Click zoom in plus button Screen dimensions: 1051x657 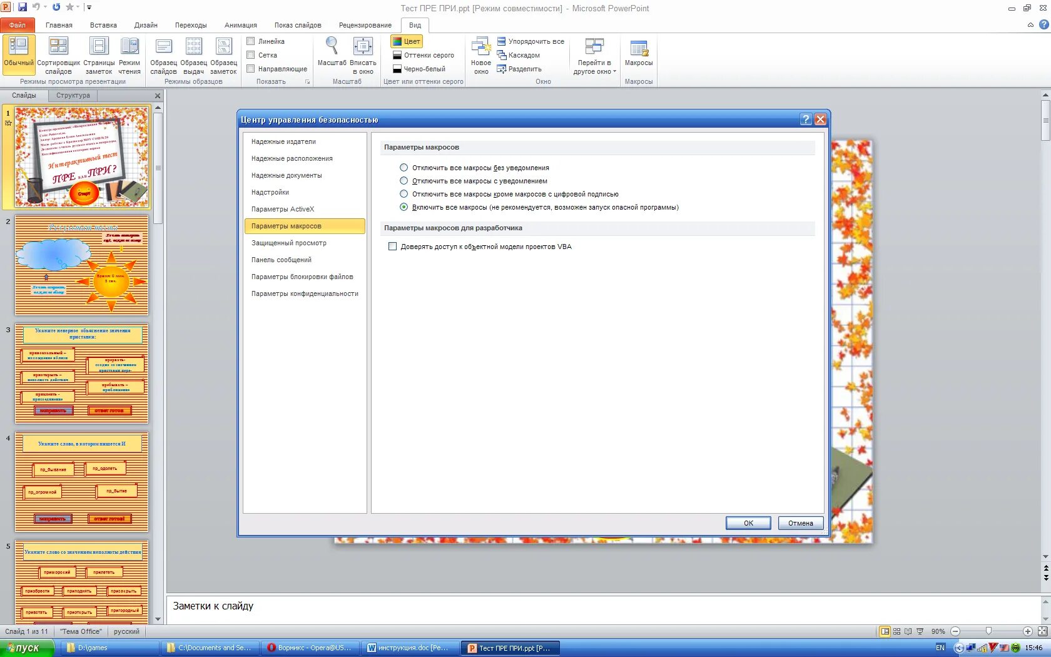(x=1027, y=631)
